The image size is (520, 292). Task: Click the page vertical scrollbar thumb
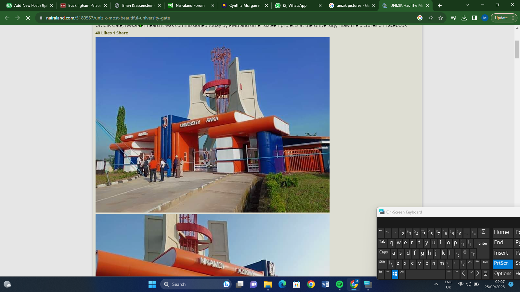517,49
